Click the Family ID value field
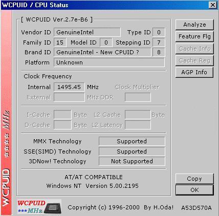The image size is (219, 216). [60, 42]
